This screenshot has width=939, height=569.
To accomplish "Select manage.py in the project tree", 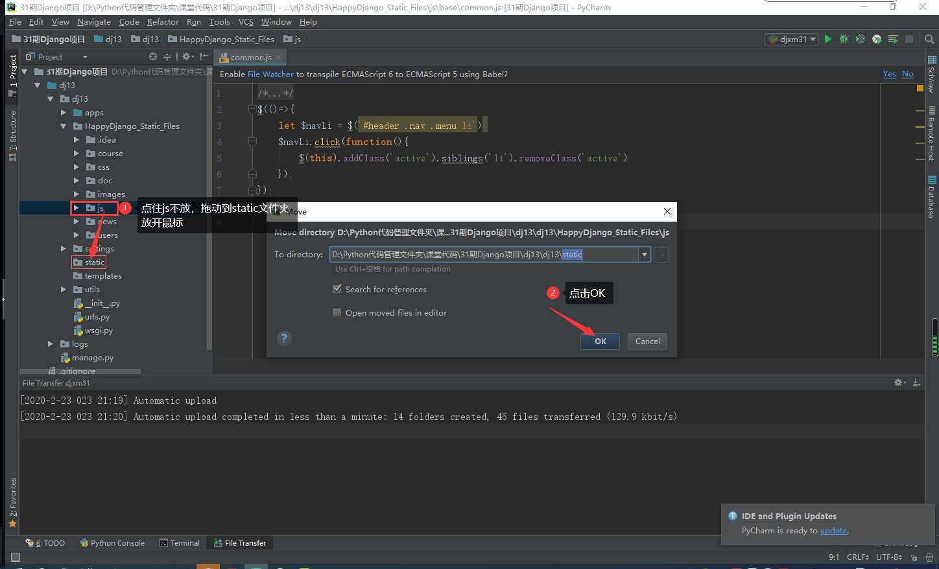I will point(93,357).
